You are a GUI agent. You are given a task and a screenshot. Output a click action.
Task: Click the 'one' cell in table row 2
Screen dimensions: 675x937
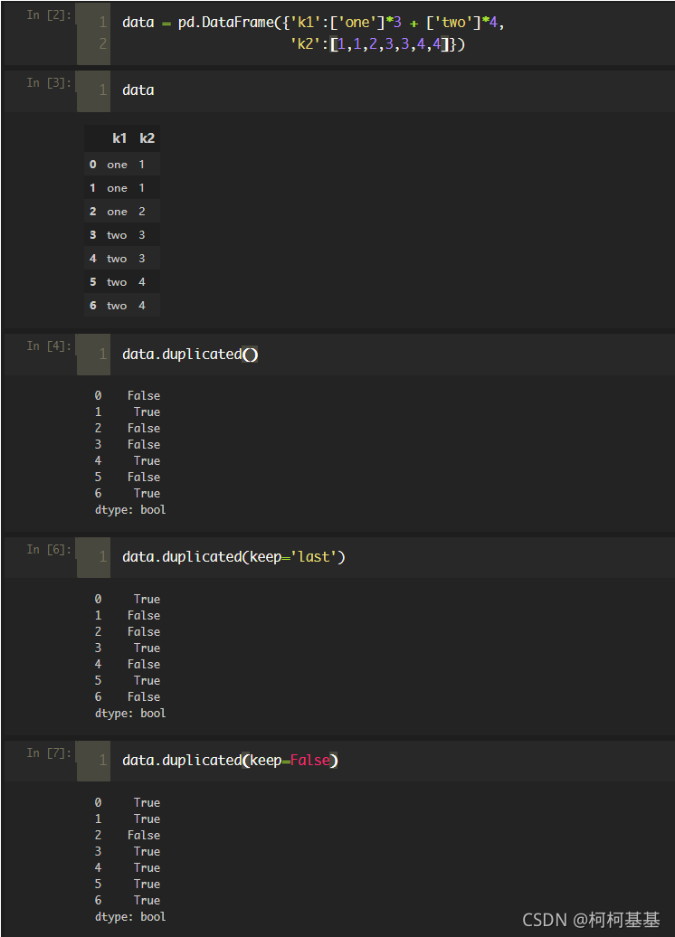pyautogui.click(x=118, y=212)
